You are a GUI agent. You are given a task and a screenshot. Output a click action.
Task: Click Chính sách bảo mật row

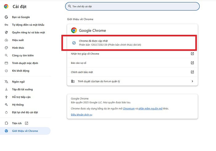132,72
